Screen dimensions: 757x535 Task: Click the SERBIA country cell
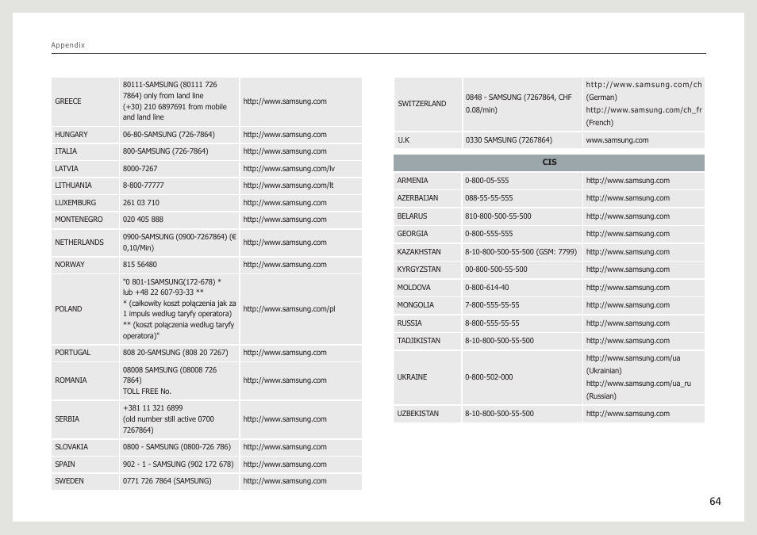point(85,419)
